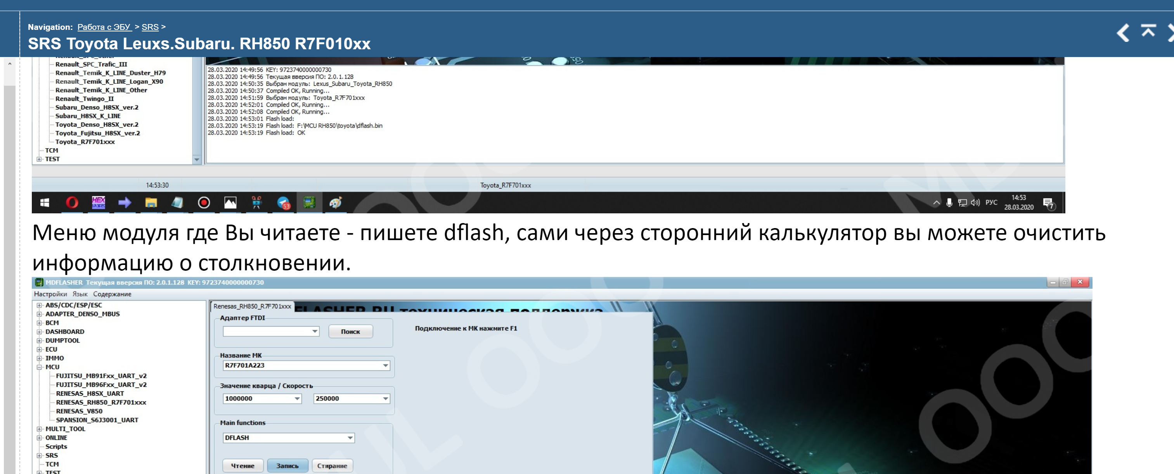This screenshot has width=1174, height=474.
Task: Open the Main functions DFLASH dropdown
Action: pos(350,438)
